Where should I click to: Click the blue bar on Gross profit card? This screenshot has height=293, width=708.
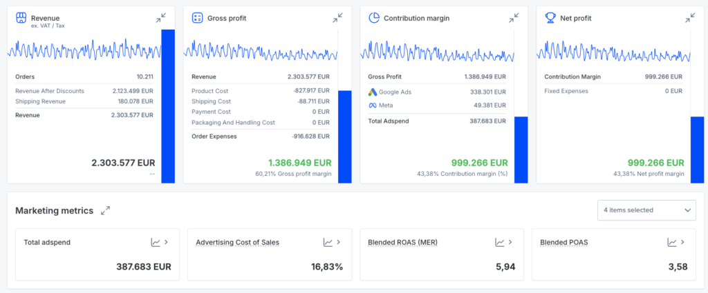coord(344,137)
